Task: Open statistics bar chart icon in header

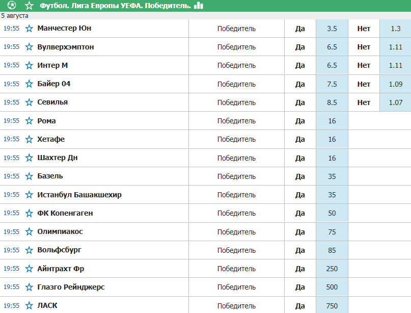Action: 199,5
